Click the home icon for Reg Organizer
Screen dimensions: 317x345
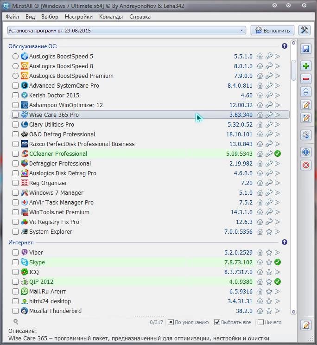(260, 183)
